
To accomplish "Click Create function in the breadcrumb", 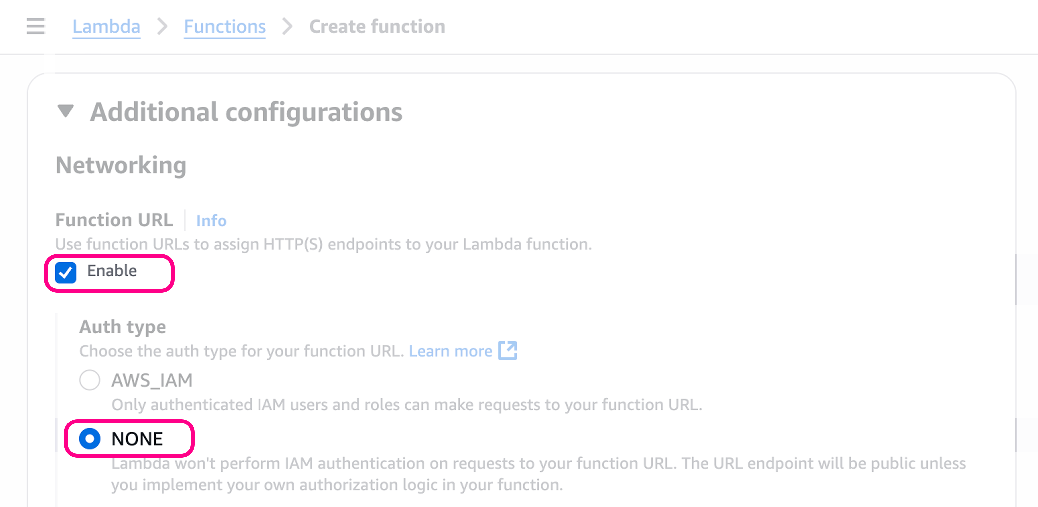I will point(377,27).
